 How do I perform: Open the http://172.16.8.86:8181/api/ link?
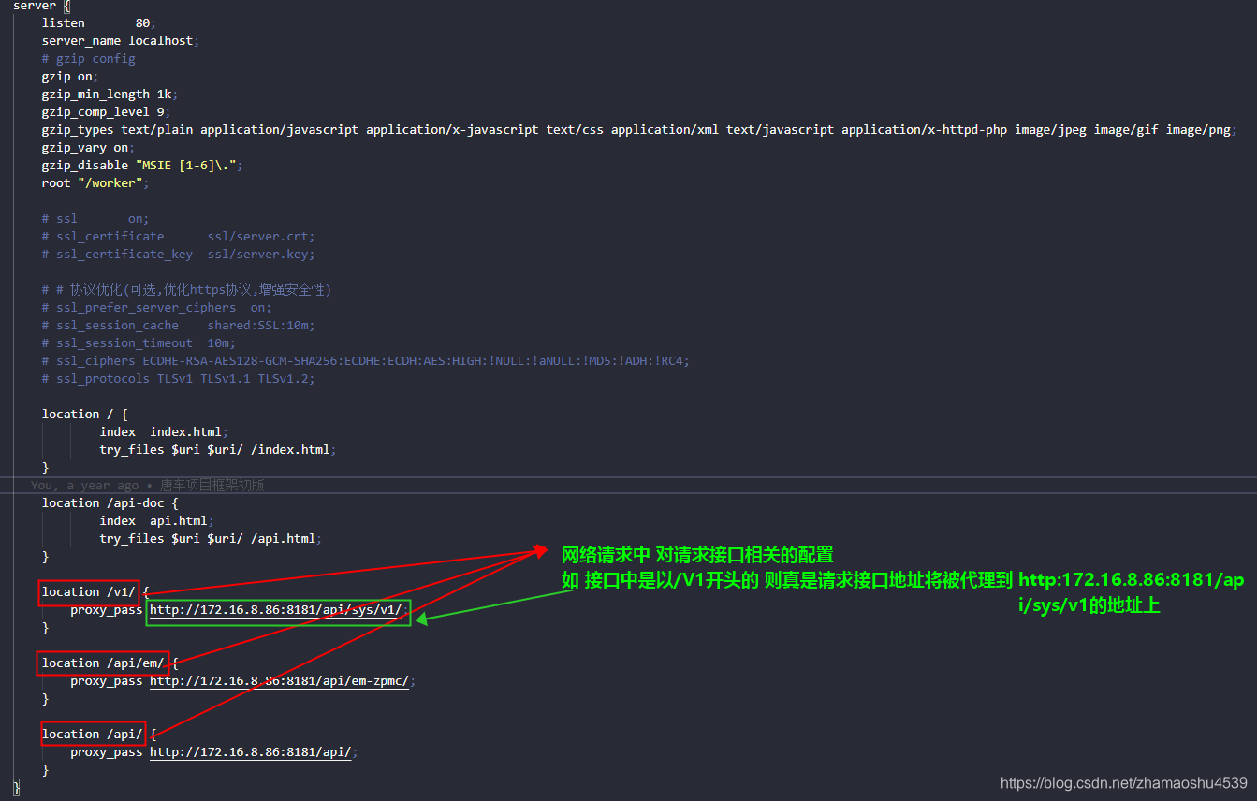pos(251,751)
